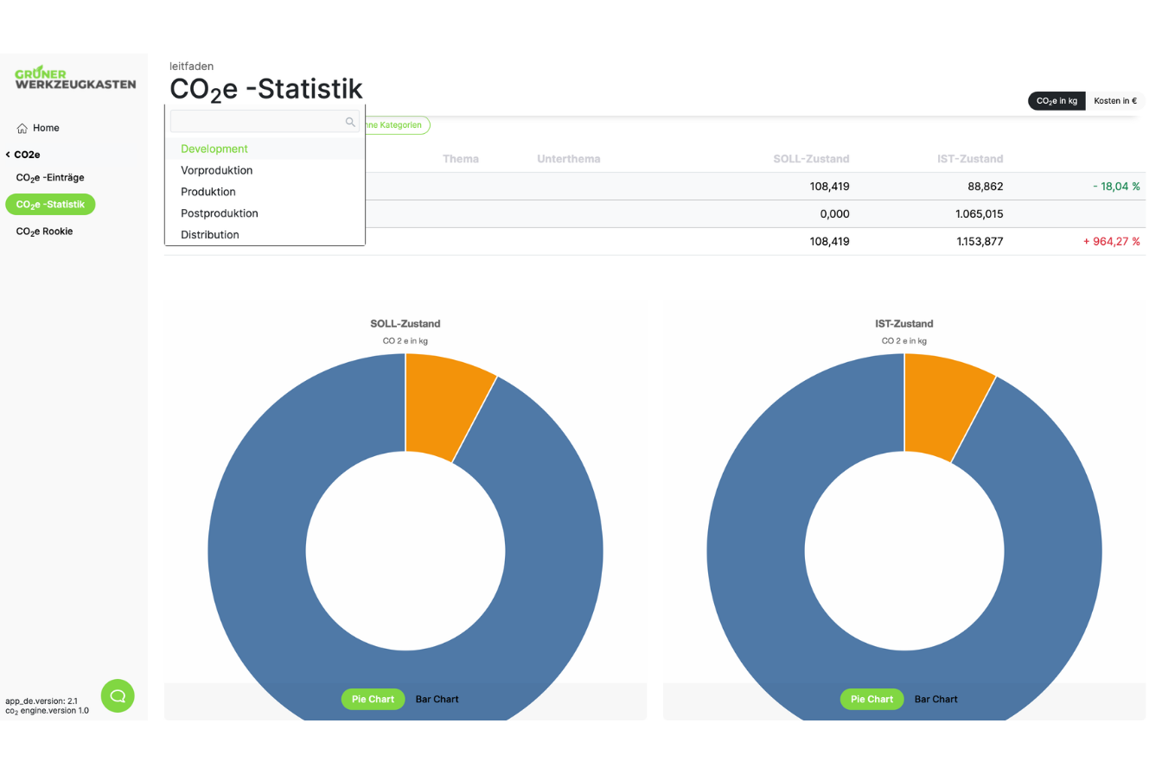Image resolution: width=1162 pixels, height=774 pixels.
Task: Switch units to Kosten in €
Action: click(1114, 101)
